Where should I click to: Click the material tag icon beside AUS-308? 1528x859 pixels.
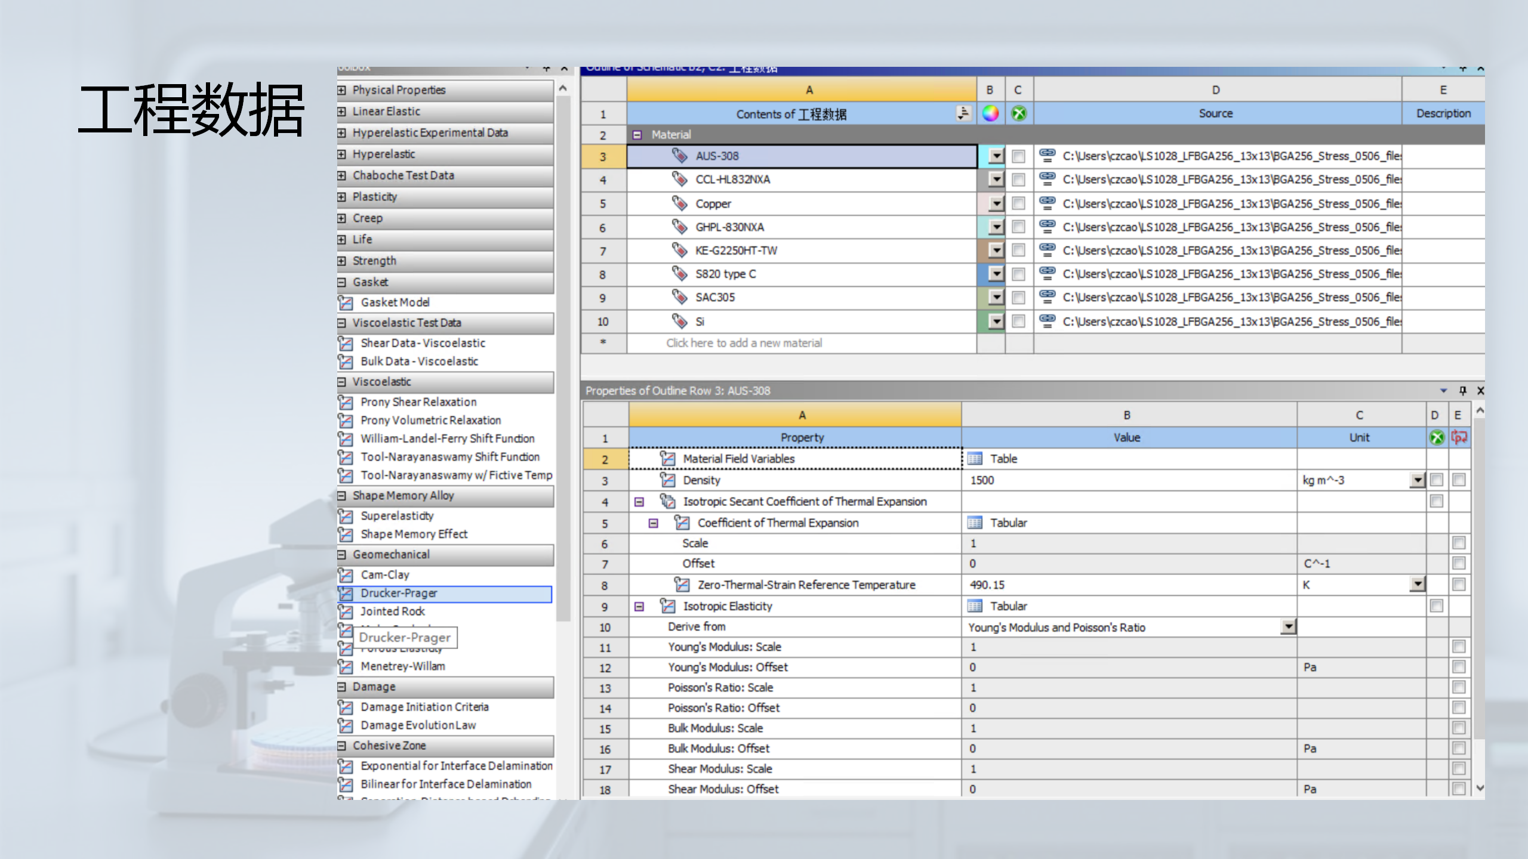click(x=679, y=156)
